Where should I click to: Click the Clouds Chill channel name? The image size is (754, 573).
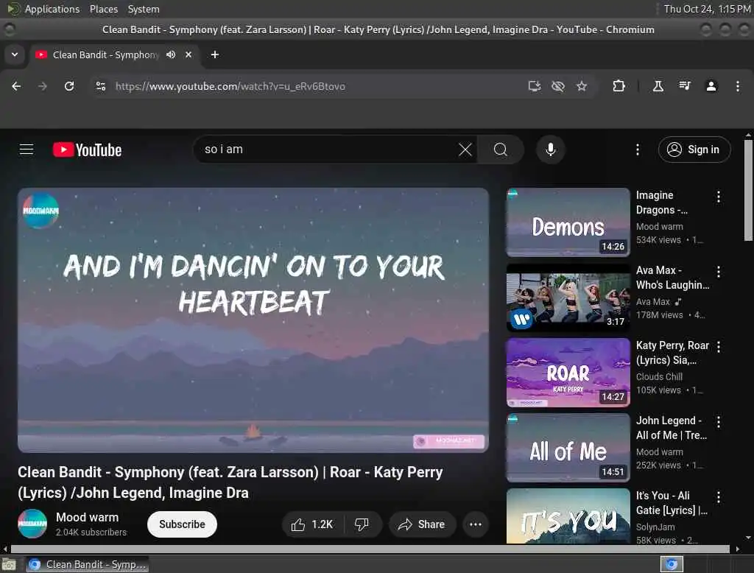(659, 376)
